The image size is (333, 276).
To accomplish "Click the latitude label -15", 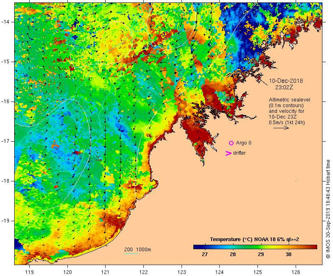I will (5, 62).
